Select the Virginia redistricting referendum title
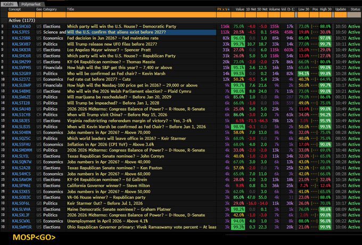The height and width of the screenshot is (245, 362). pyautogui.click(x=129, y=121)
